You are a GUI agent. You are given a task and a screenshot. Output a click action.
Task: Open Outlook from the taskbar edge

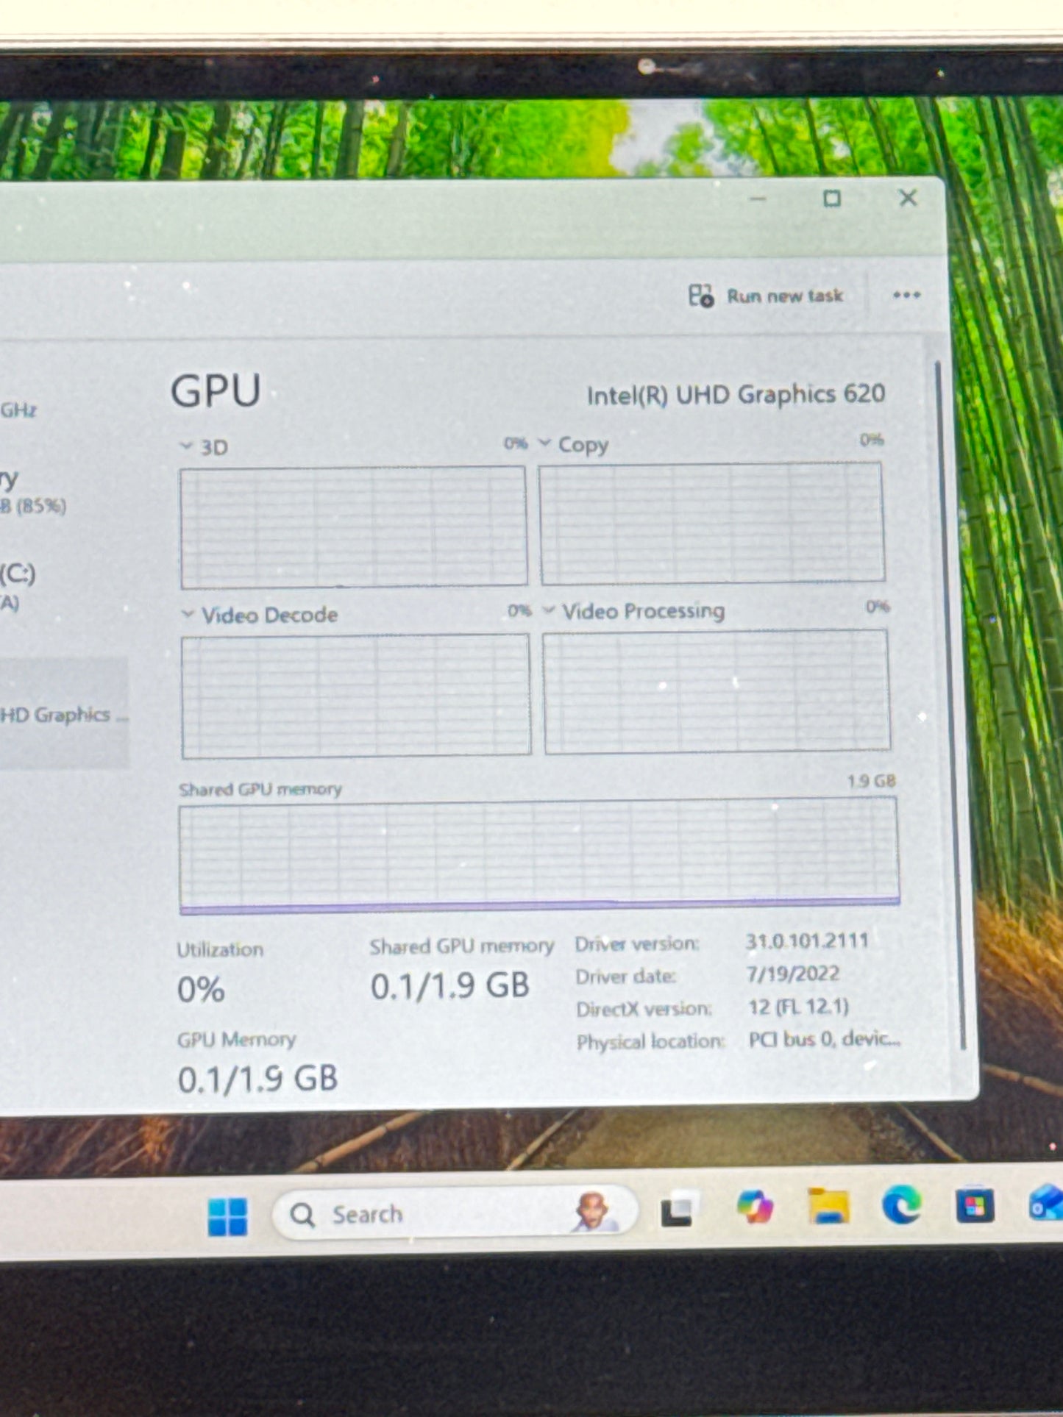[x=1046, y=1204]
